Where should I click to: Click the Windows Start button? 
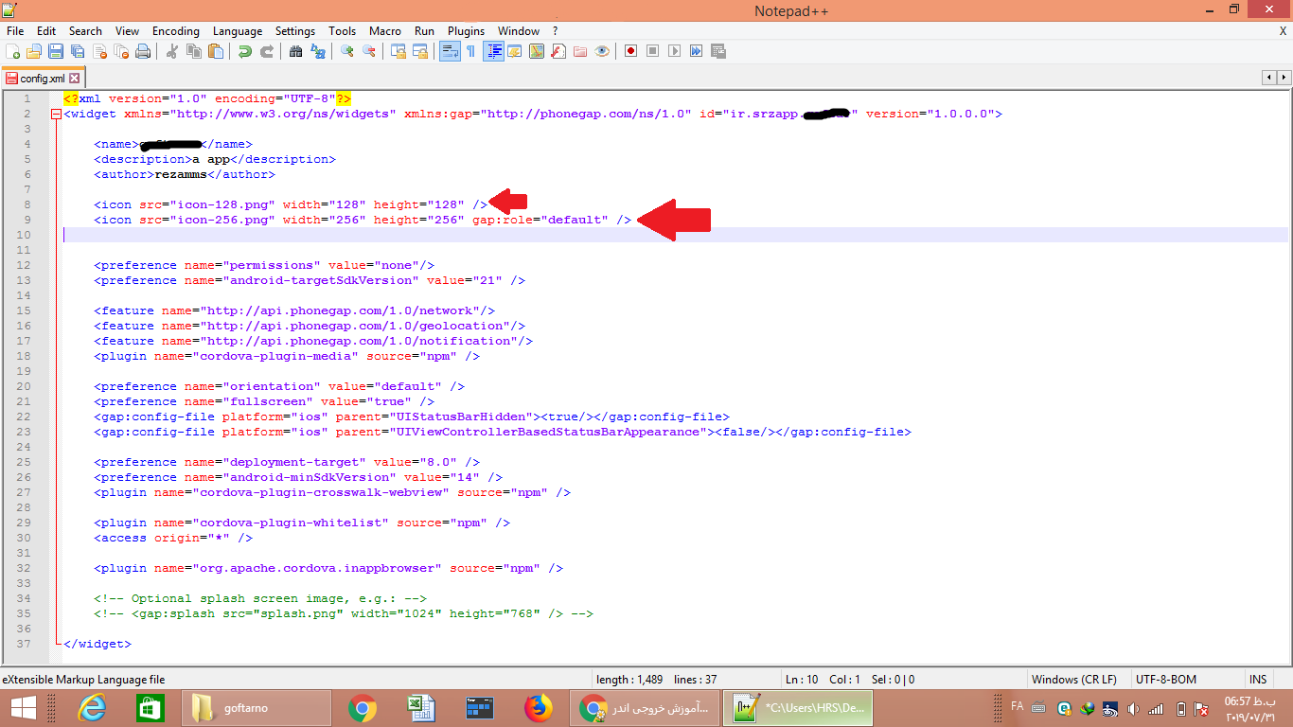(x=24, y=708)
